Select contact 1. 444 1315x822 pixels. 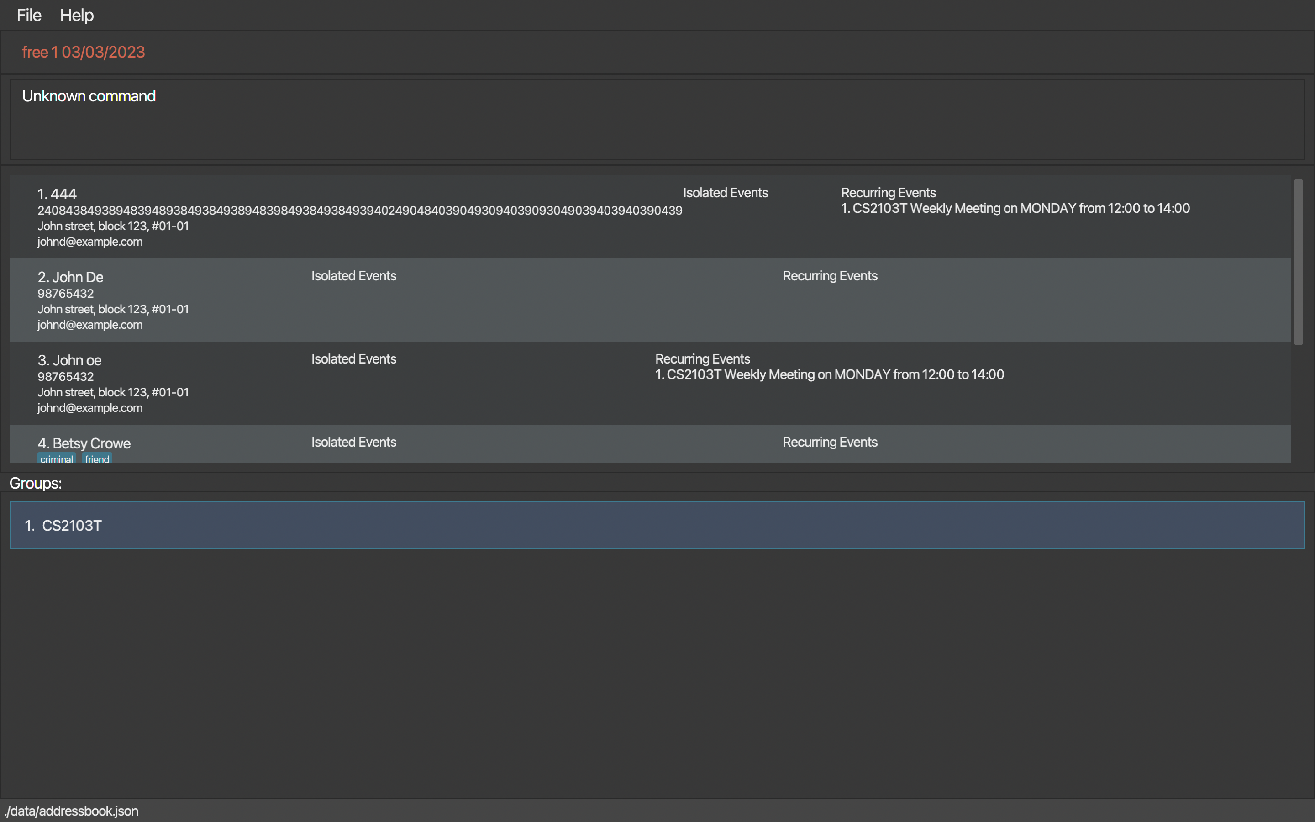click(x=57, y=194)
